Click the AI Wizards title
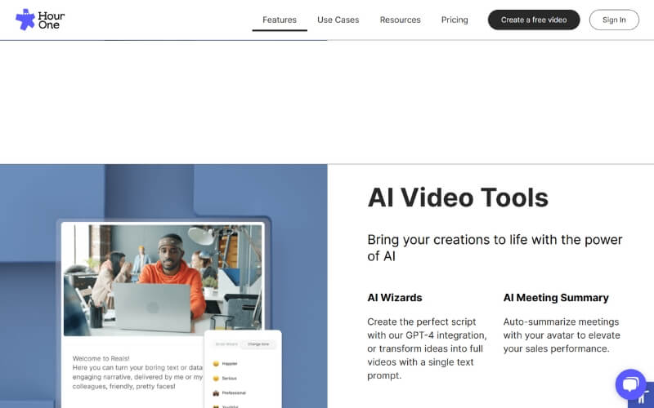 [395, 298]
